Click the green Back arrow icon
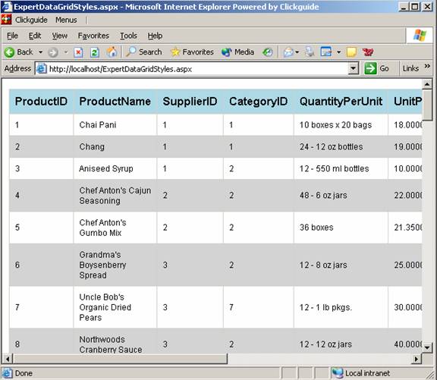 click(9, 52)
